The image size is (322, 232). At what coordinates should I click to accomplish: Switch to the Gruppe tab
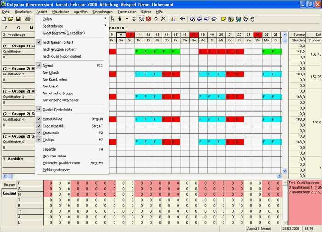(x=9, y=185)
